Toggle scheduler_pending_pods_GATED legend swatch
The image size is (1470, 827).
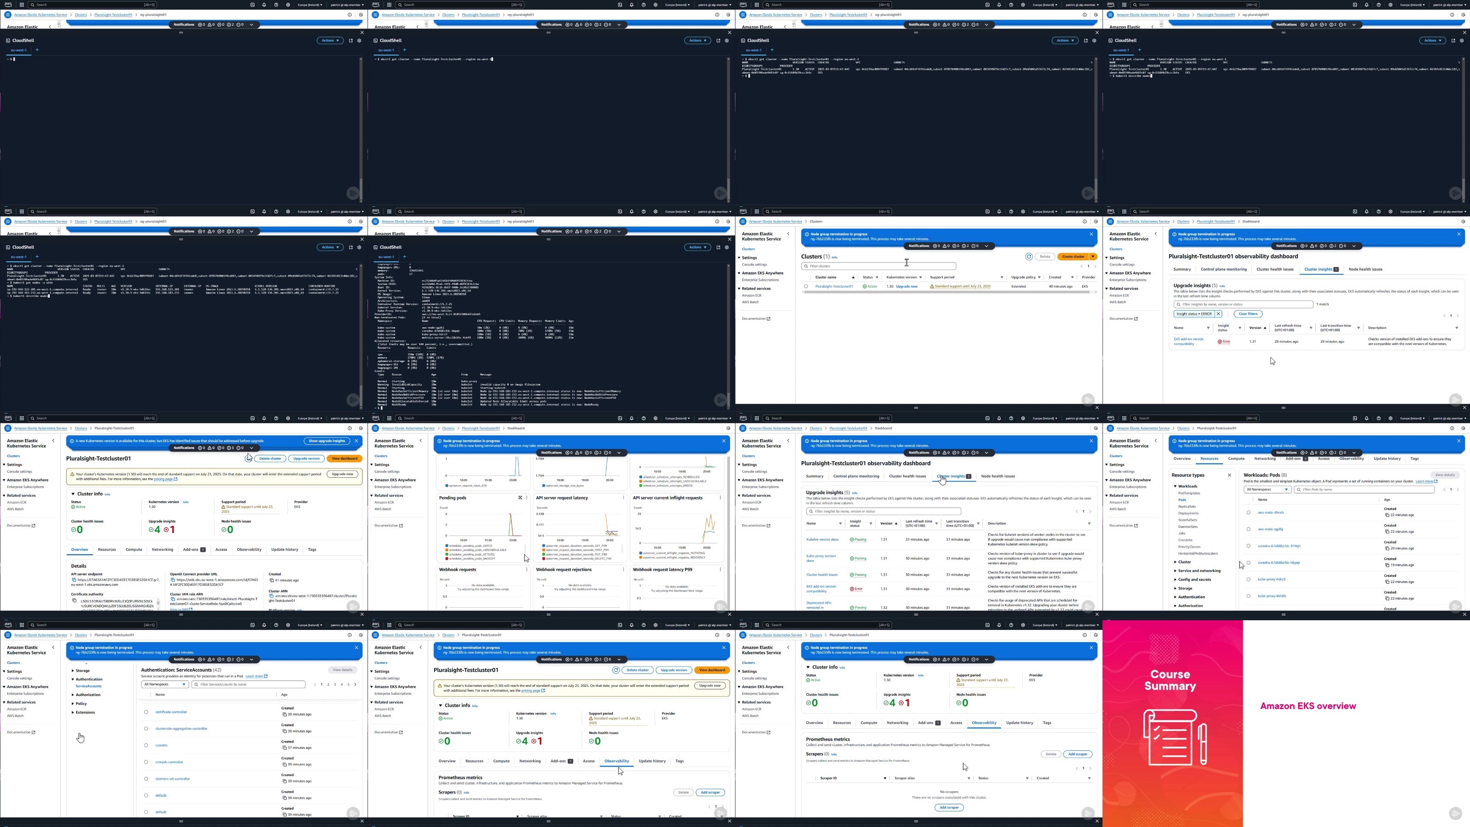tap(446, 546)
